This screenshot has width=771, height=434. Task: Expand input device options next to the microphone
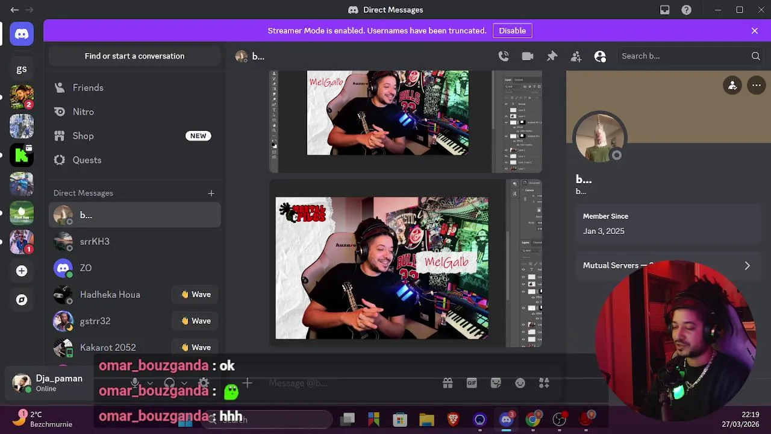coord(150,383)
